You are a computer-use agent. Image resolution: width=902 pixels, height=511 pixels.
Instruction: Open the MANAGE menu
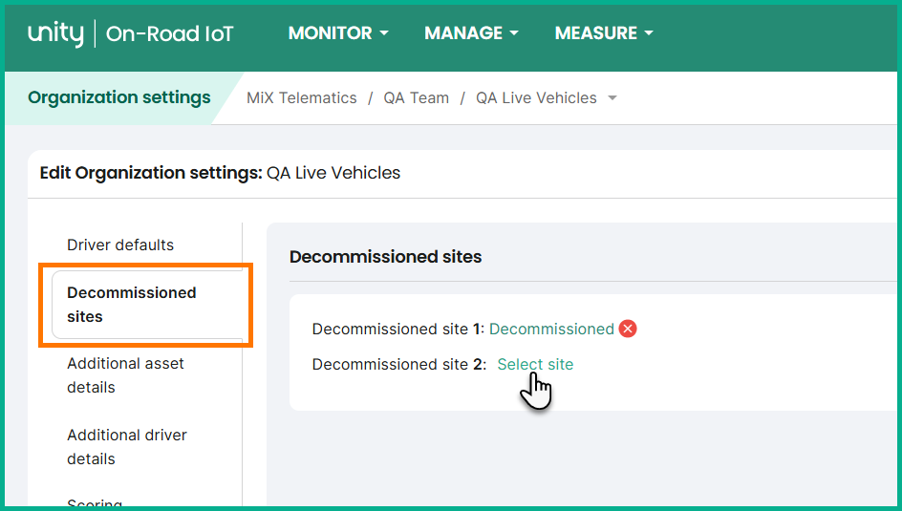[x=472, y=33]
